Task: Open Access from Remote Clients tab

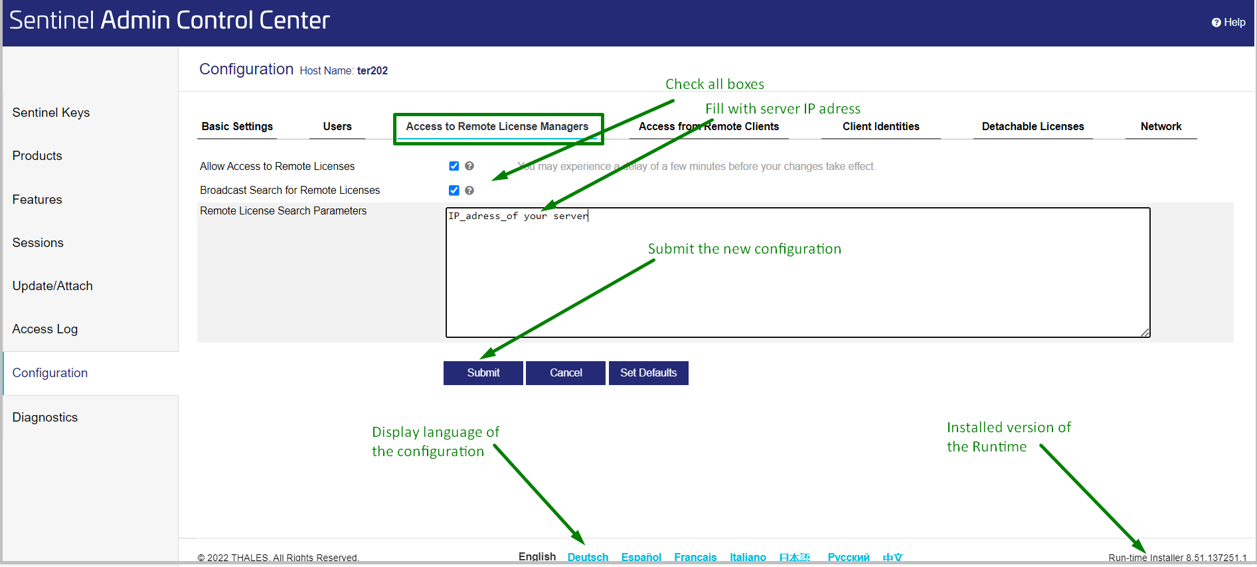Action: (709, 126)
